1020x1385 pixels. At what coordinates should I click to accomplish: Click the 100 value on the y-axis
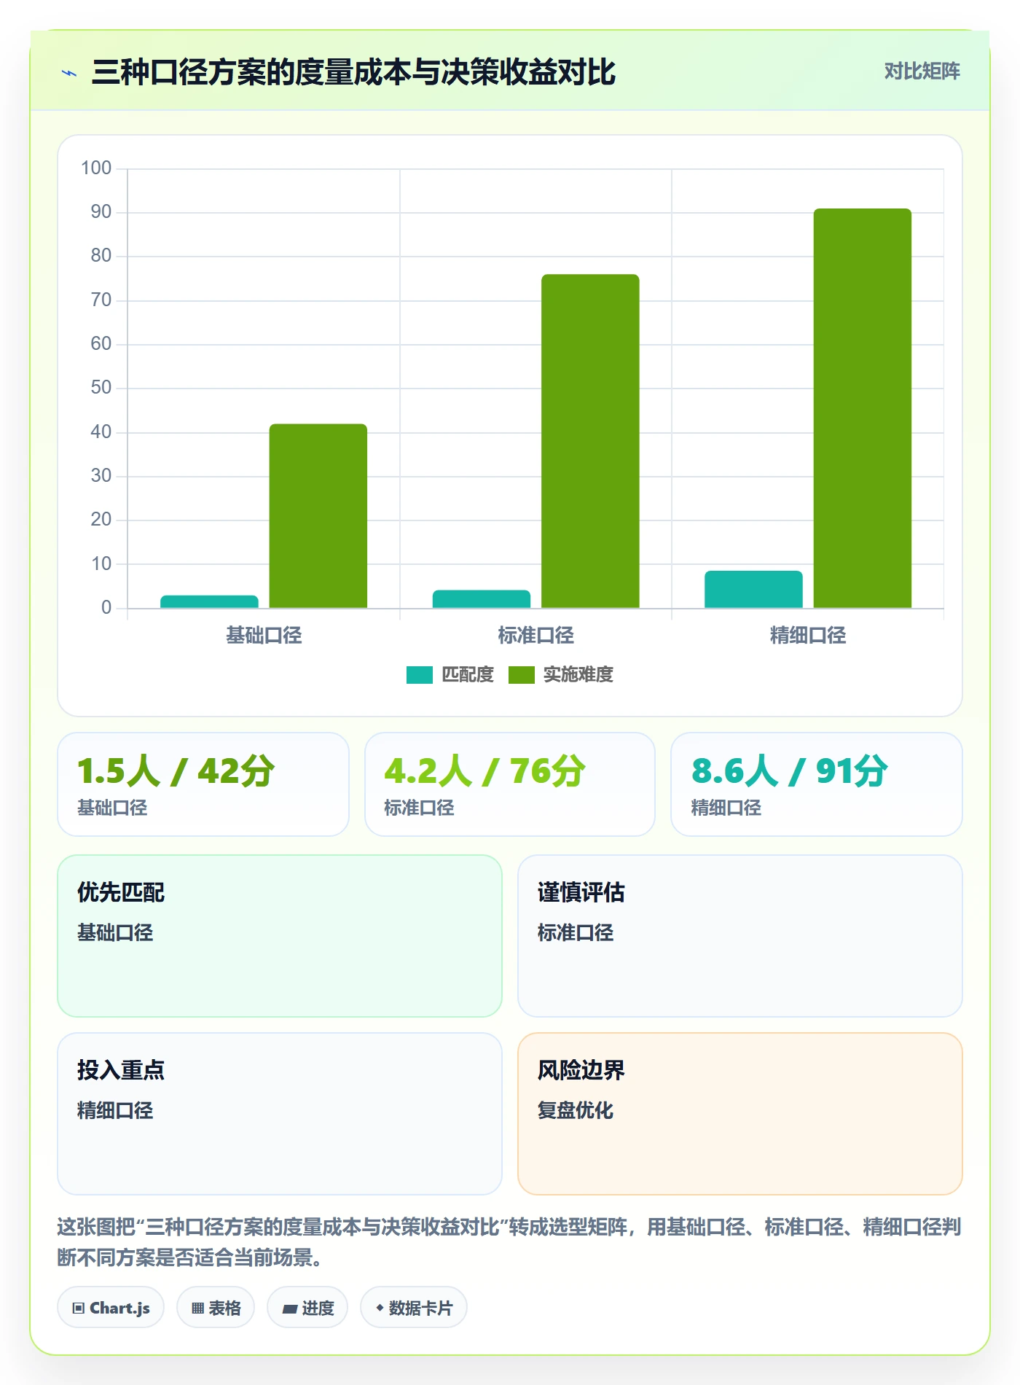click(x=96, y=168)
